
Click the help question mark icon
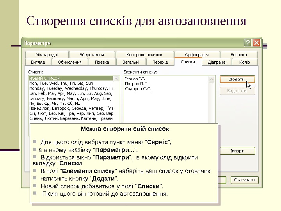pos(248,43)
